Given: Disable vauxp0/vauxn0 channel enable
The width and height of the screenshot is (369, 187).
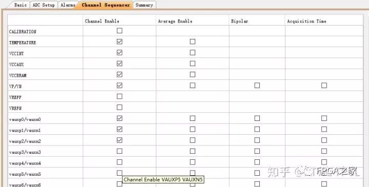Looking at the screenshot, I should [x=119, y=118].
